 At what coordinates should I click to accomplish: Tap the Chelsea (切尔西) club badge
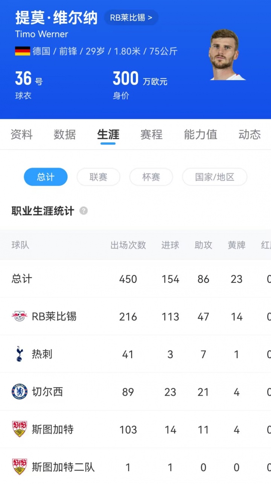(19, 392)
